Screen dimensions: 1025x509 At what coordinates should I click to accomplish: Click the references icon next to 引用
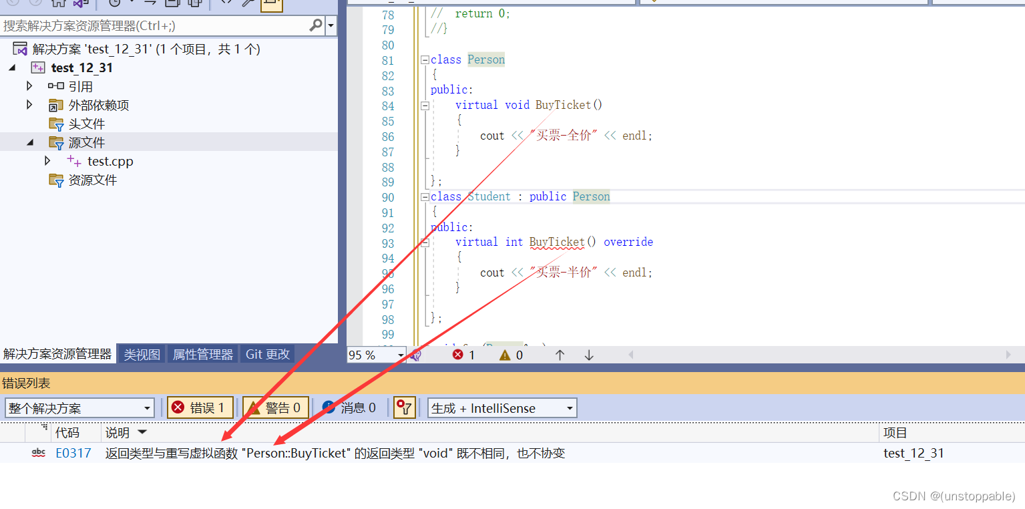click(x=56, y=86)
